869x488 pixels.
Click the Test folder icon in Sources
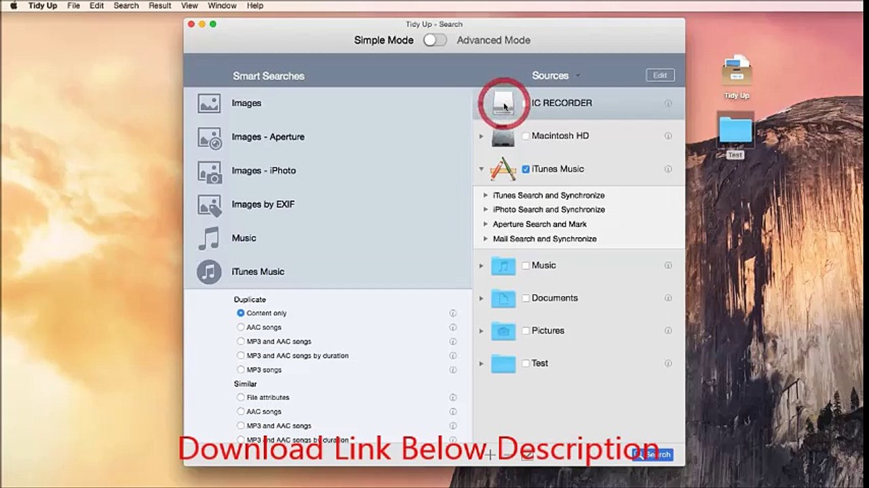[x=503, y=363]
